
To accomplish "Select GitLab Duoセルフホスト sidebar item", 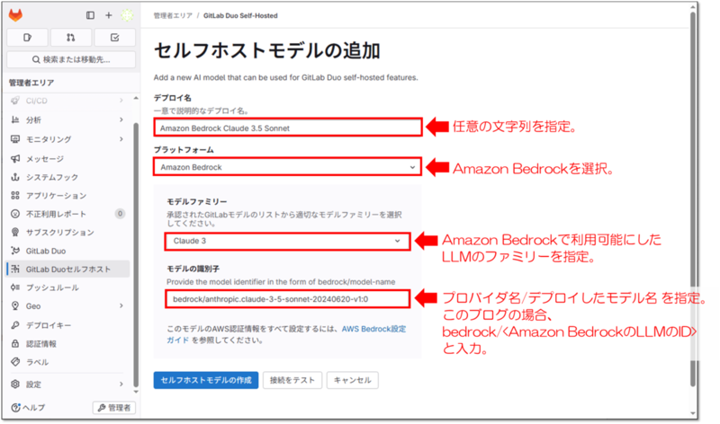I will point(68,269).
